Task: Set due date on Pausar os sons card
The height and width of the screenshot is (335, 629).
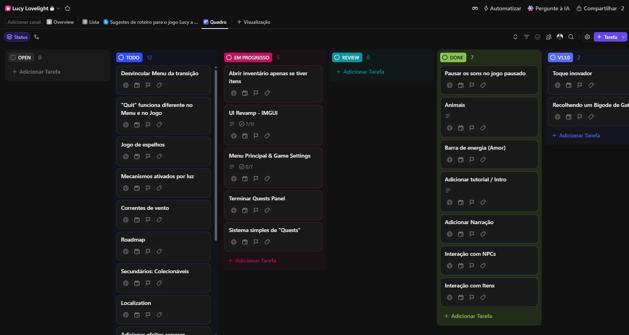Action: tap(461, 85)
